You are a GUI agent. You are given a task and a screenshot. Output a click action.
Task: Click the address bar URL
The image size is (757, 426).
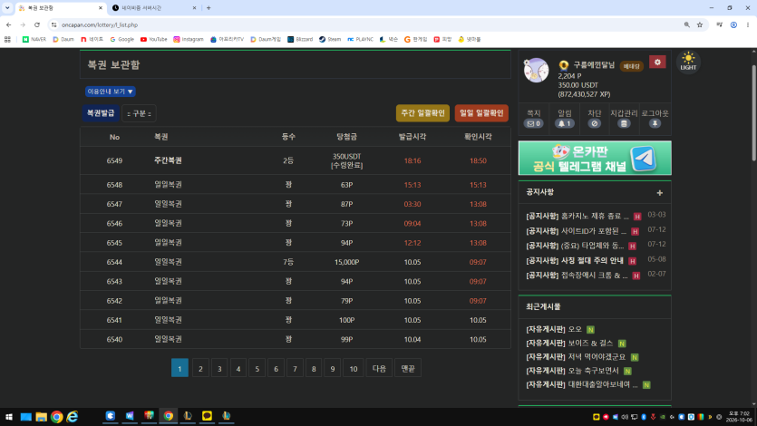click(100, 24)
